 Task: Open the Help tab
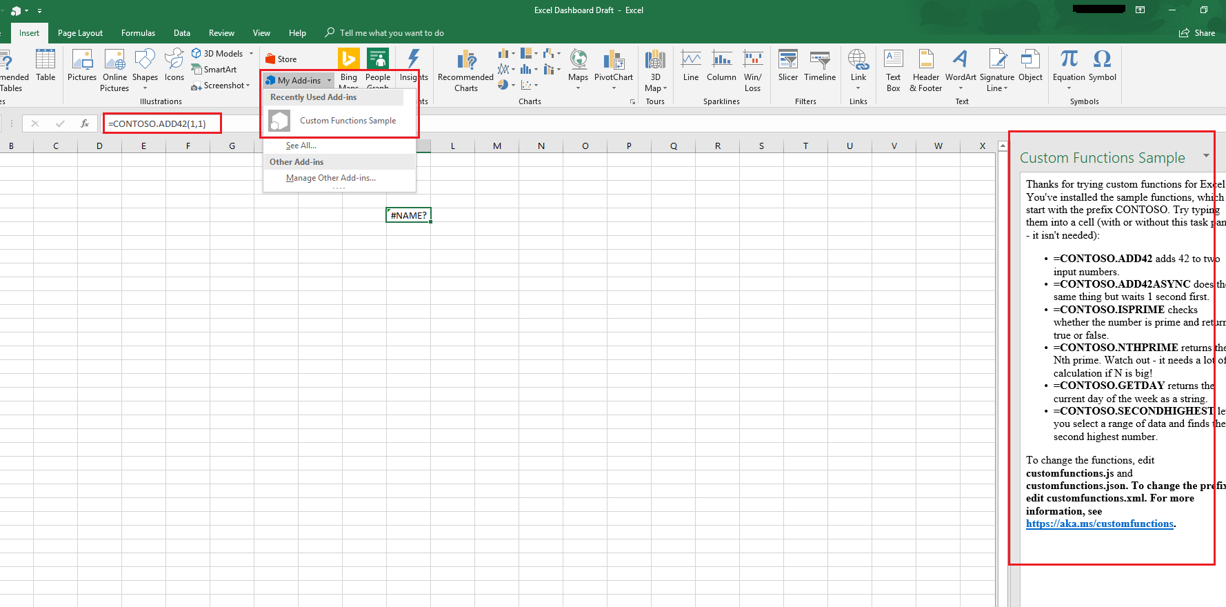pyautogui.click(x=297, y=33)
